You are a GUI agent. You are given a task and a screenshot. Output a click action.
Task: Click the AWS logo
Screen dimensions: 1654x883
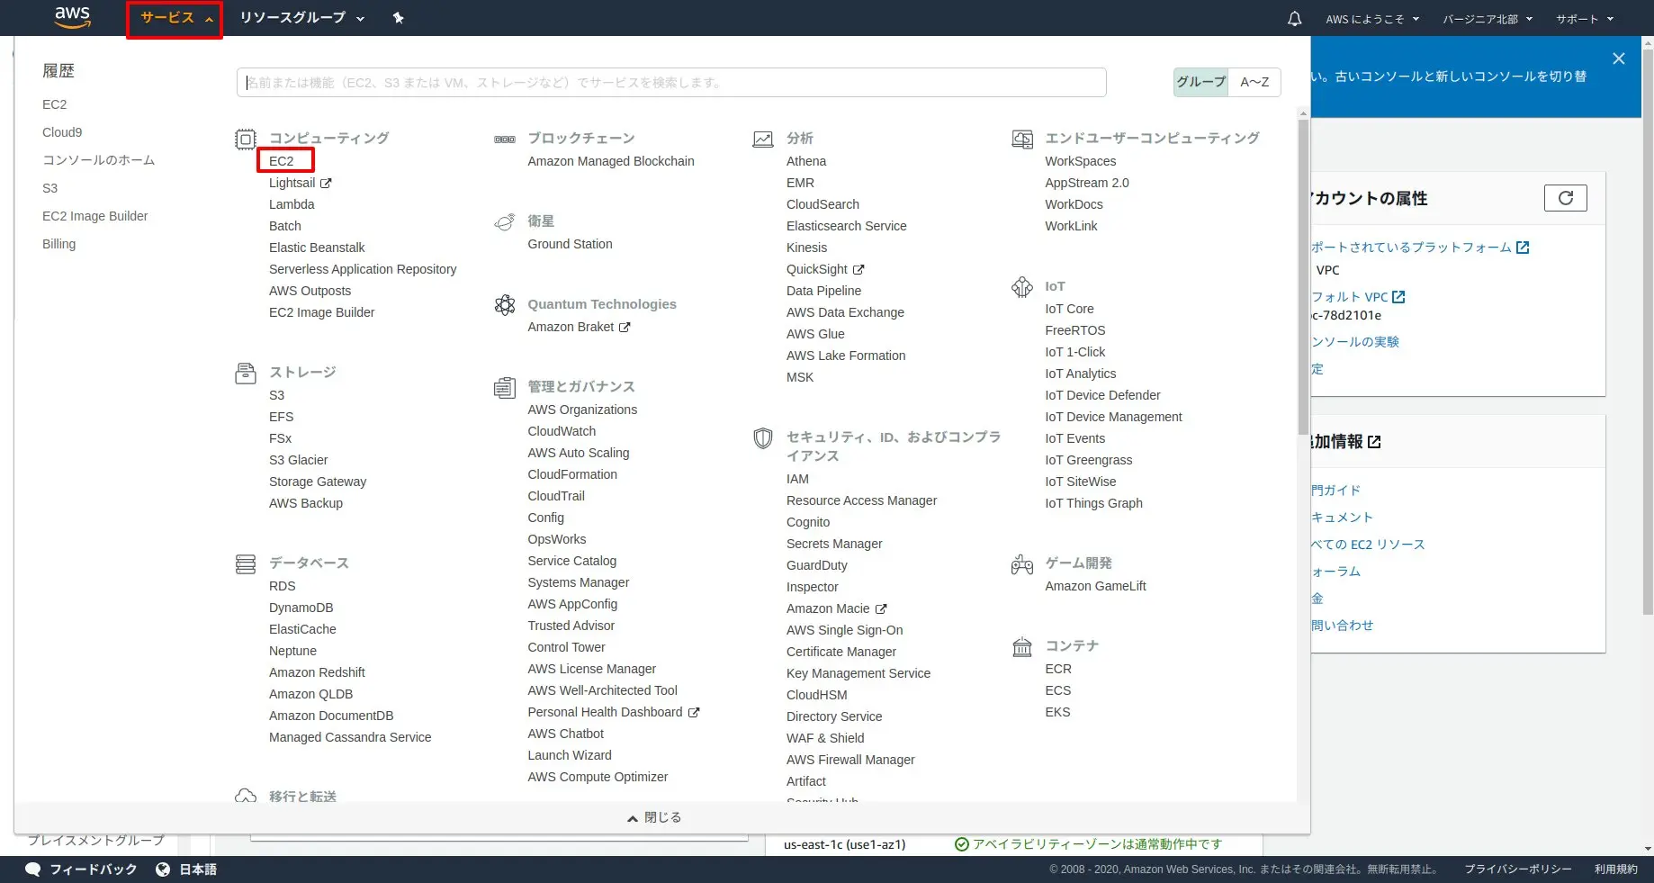72,17
